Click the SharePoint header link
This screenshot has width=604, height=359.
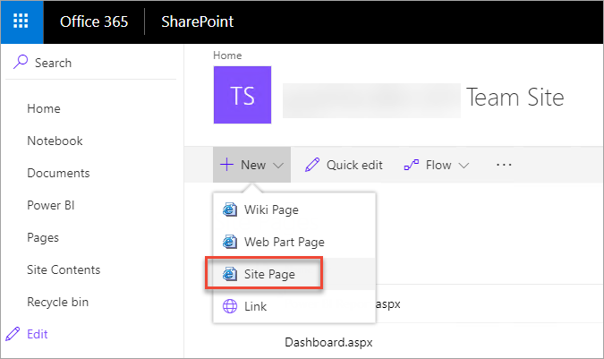[197, 21]
